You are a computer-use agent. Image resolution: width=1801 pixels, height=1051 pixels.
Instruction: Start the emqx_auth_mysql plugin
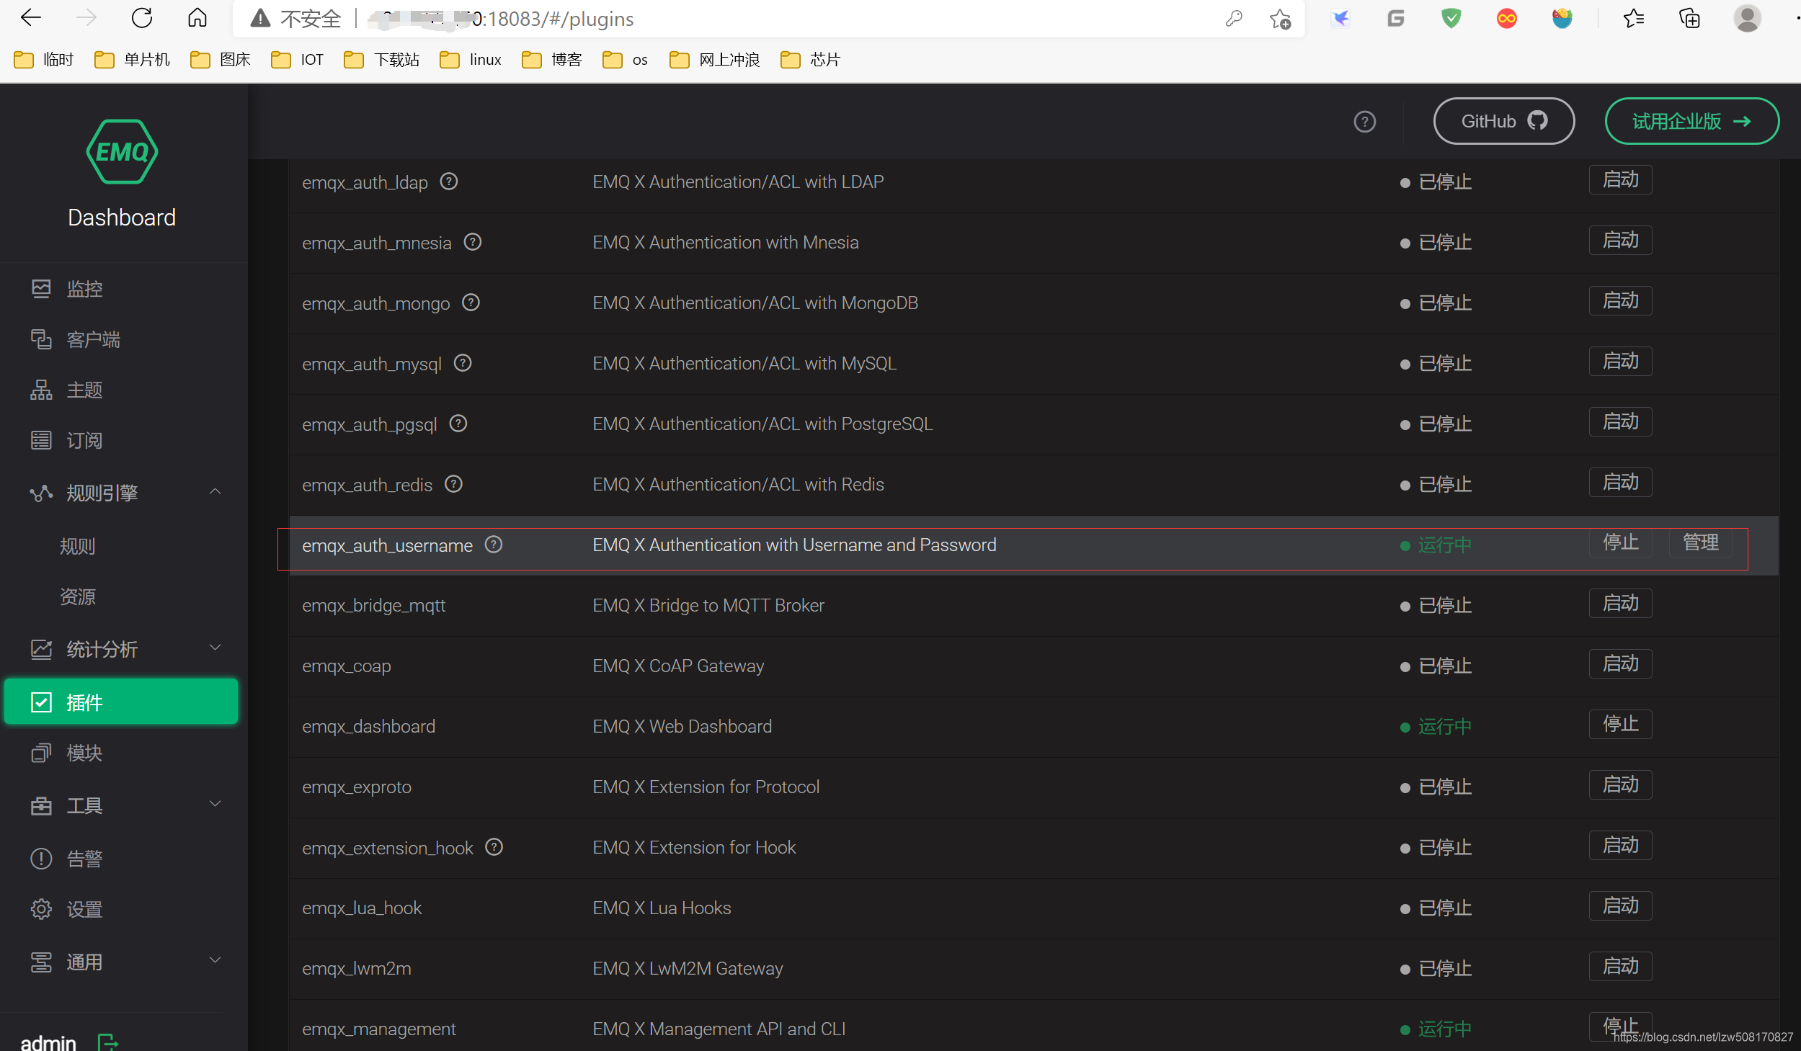(x=1620, y=361)
